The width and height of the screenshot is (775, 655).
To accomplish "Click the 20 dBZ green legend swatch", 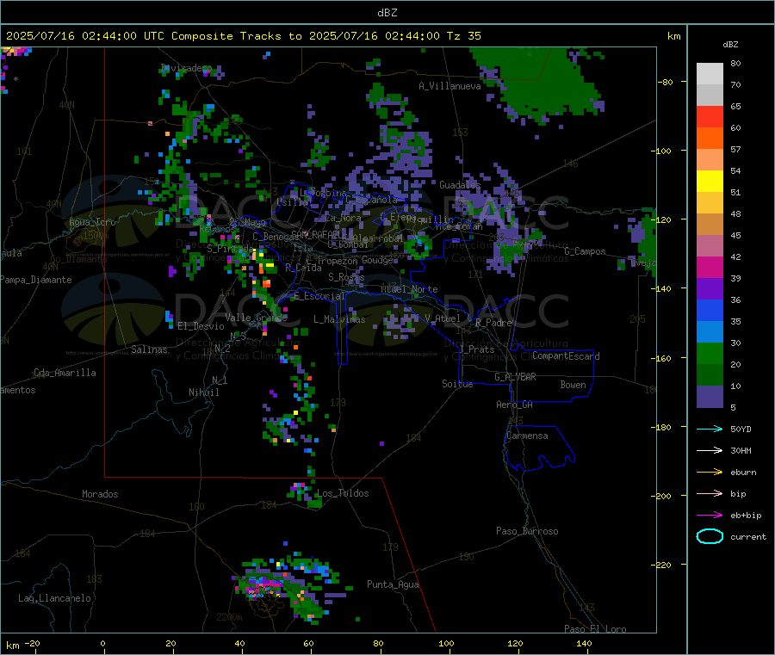I will coord(710,353).
